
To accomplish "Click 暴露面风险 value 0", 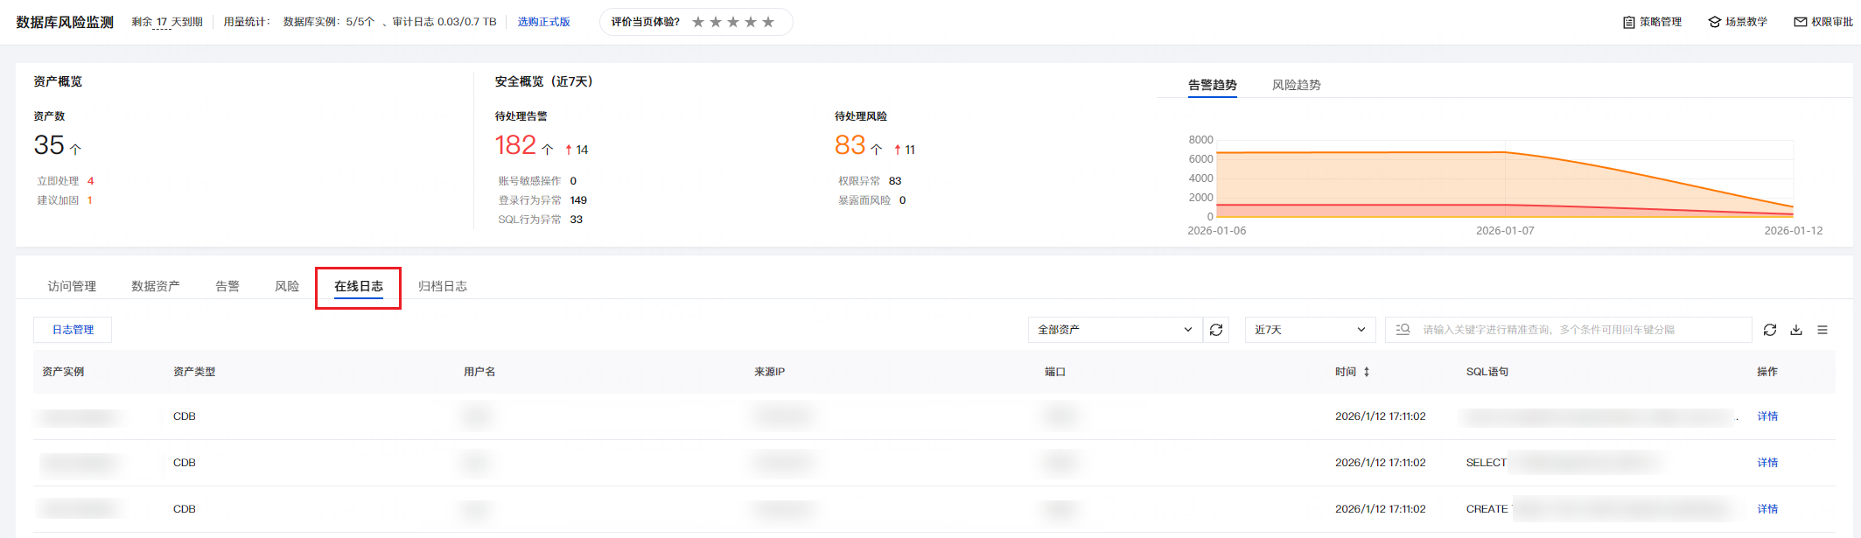I will pos(902,200).
